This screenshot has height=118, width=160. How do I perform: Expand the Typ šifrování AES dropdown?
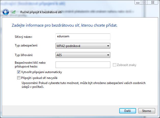(83, 55)
